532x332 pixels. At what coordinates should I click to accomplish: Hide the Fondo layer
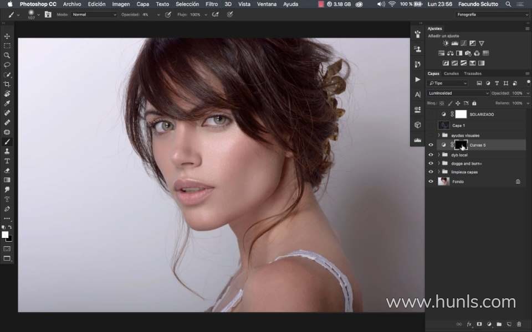431,181
